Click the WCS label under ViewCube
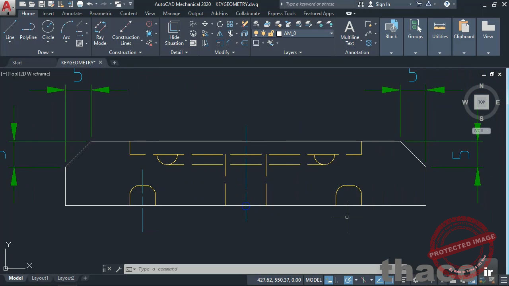 coord(482,131)
